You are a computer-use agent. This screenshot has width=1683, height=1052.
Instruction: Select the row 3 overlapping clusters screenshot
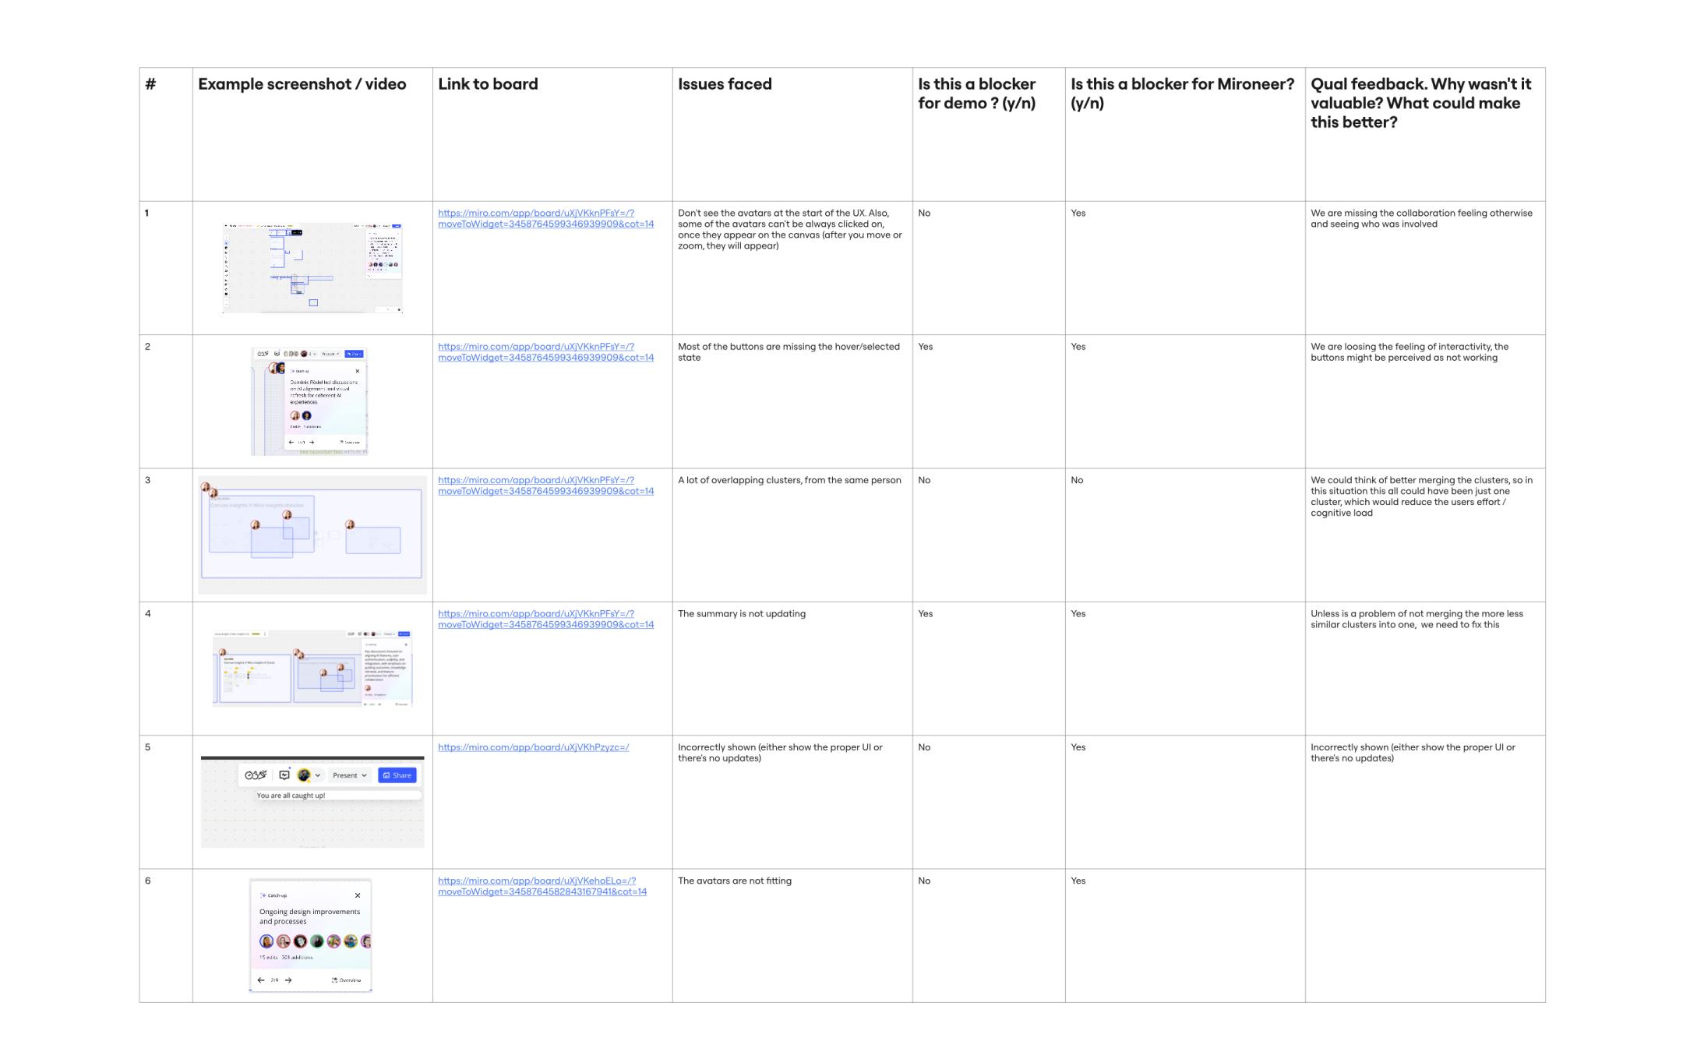[x=312, y=535]
